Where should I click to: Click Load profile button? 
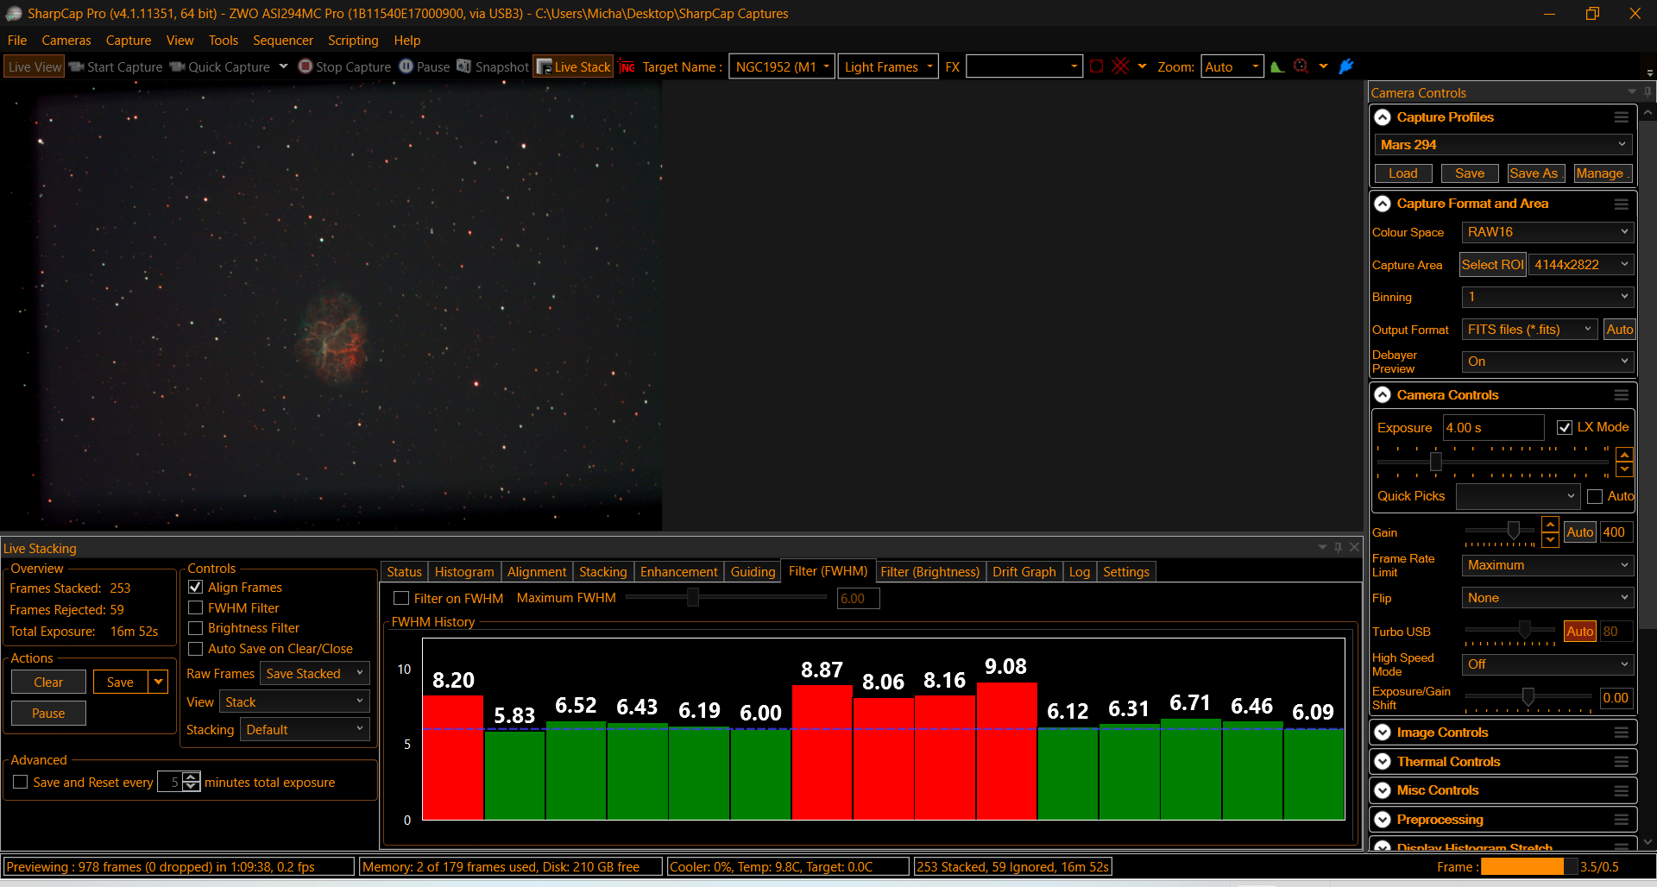(1403, 173)
